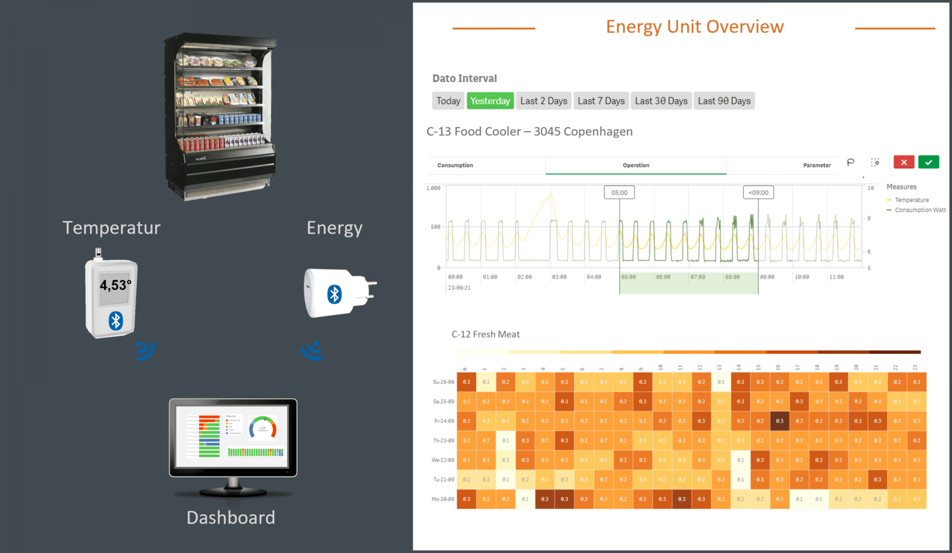This screenshot has width=952, height=553.
Task: Click the Energy Unit Overview title
Action: coord(694,27)
